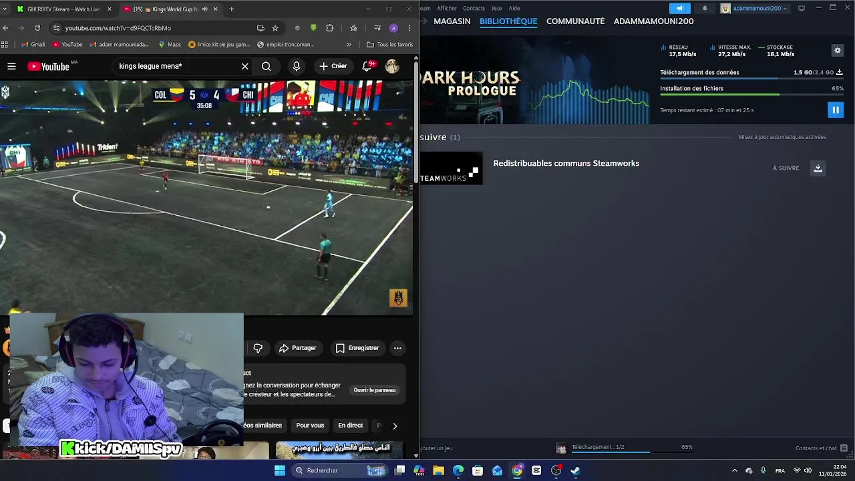Click the Steam announcements megaphone button
The width and height of the screenshot is (855, 481).
pos(679,8)
